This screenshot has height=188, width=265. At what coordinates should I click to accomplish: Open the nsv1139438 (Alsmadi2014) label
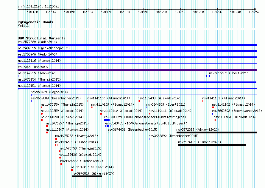159,98
